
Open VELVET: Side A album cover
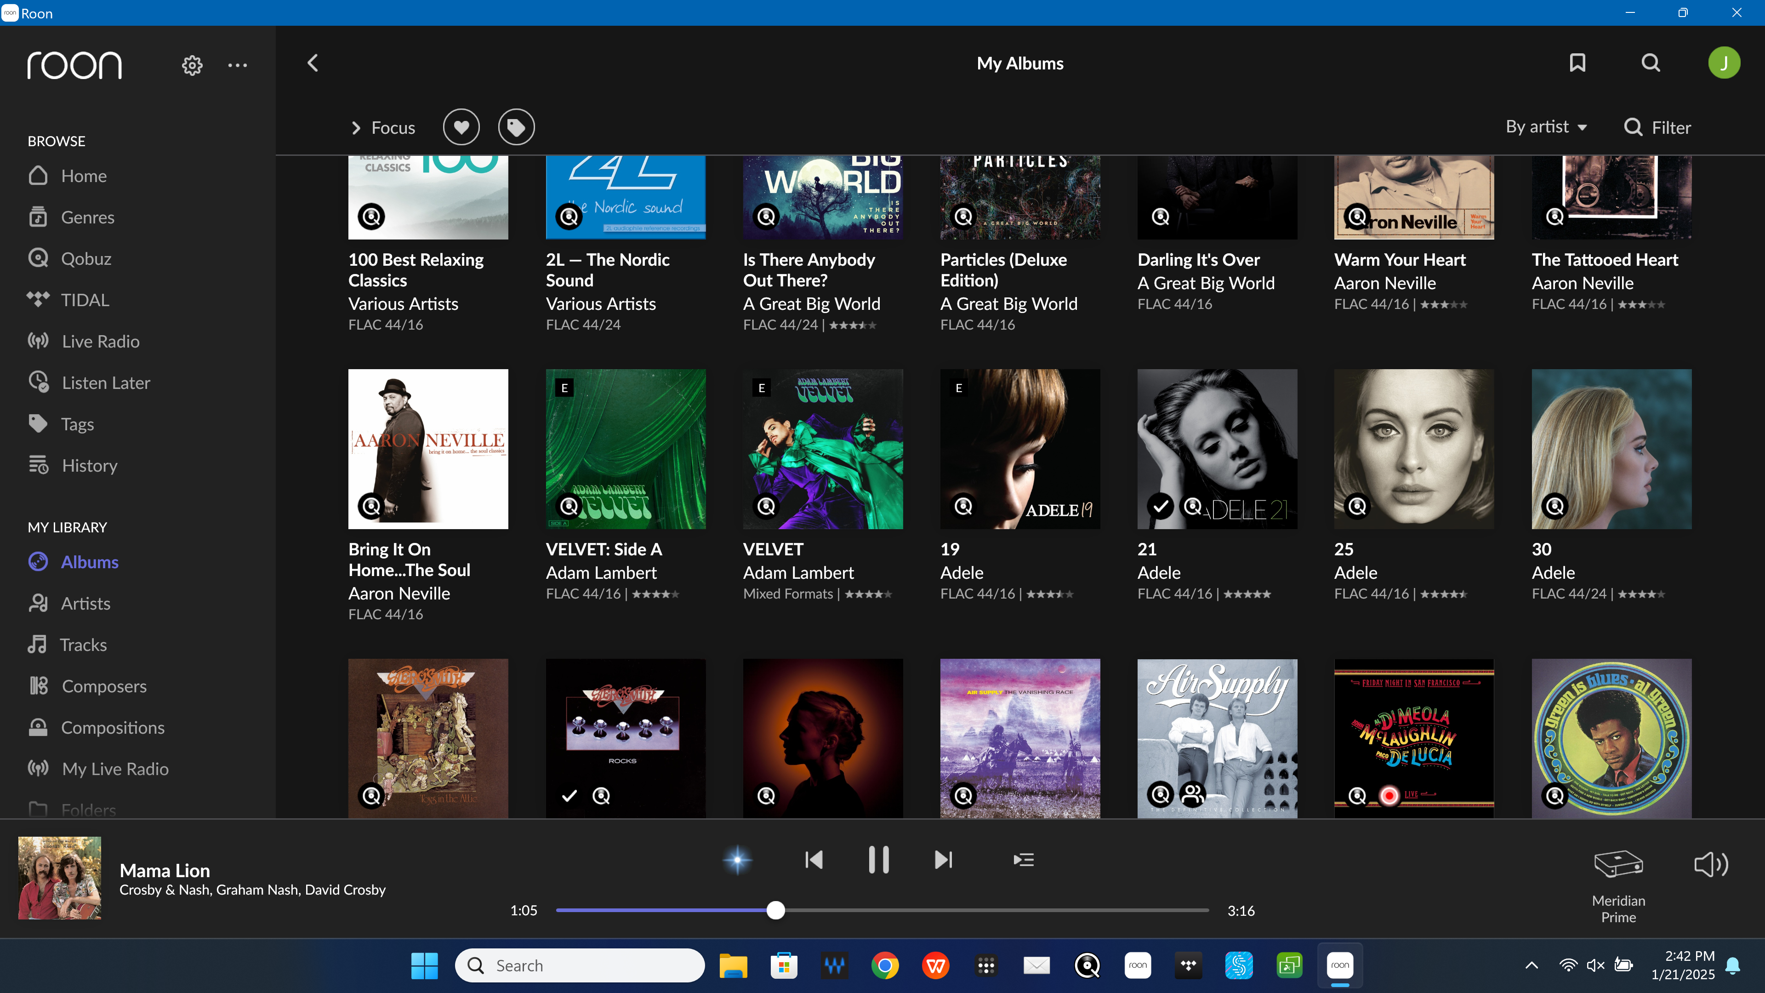point(626,449)
